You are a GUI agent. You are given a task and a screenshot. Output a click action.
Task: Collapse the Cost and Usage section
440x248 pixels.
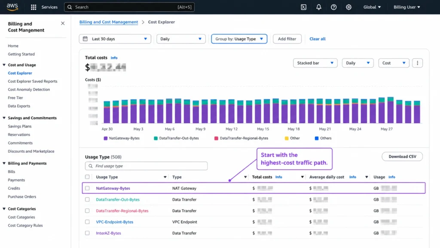coord(4,65)
